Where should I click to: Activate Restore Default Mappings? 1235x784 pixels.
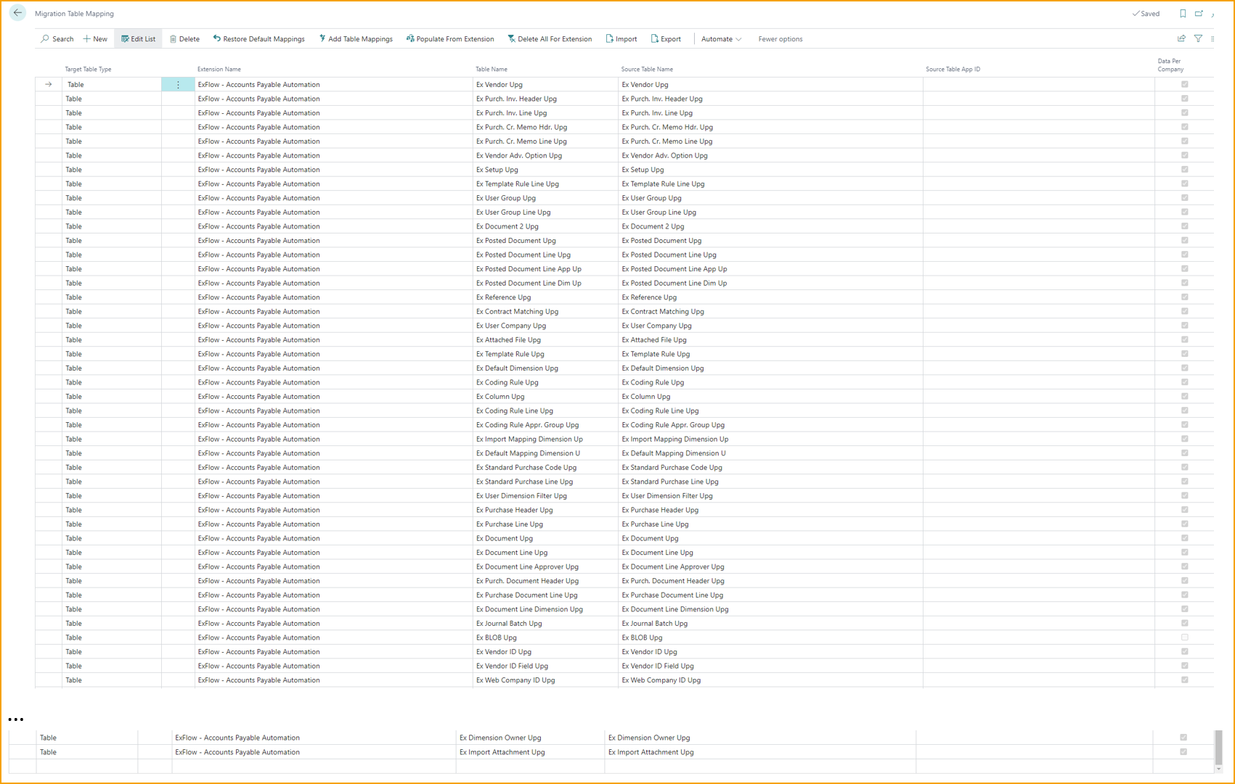(x=259, y=38)
